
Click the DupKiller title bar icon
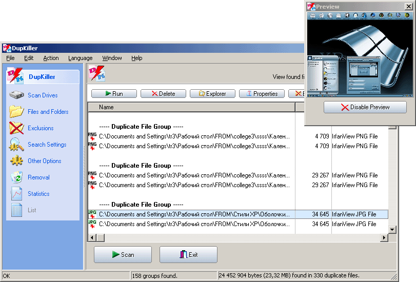point(7,48)
